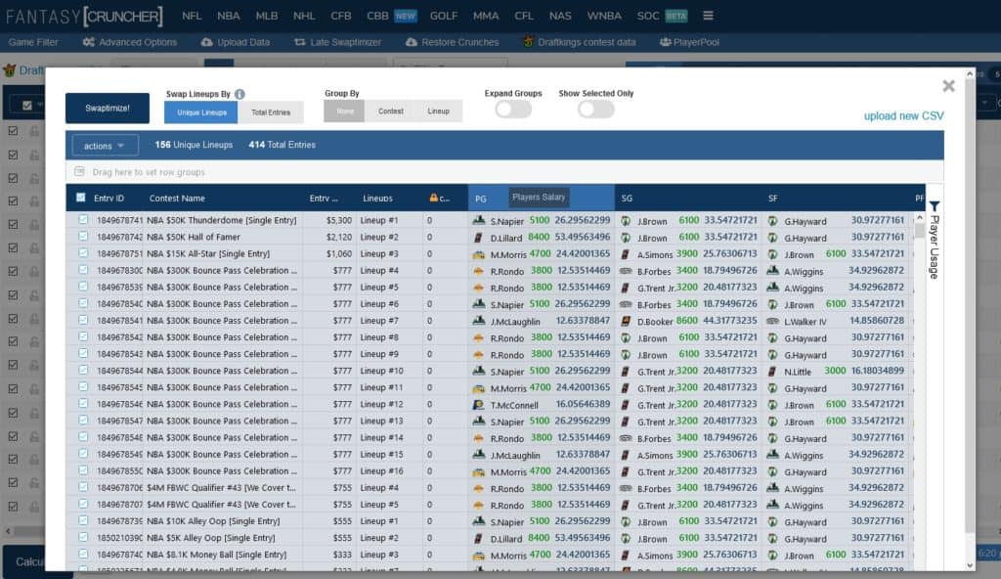Open Draftkings contest data
The width and height of the screenshot is (1001, 579).
point(580,42)
